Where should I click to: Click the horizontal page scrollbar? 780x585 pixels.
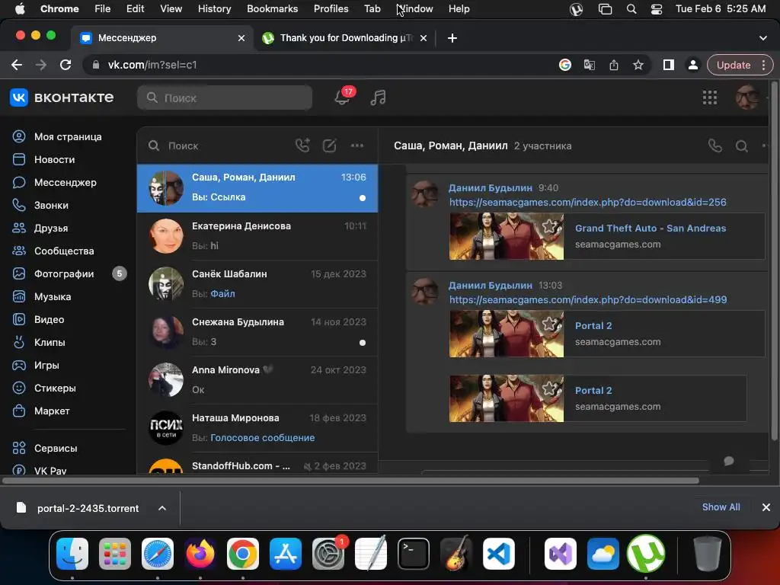click(x=350, y=481)
